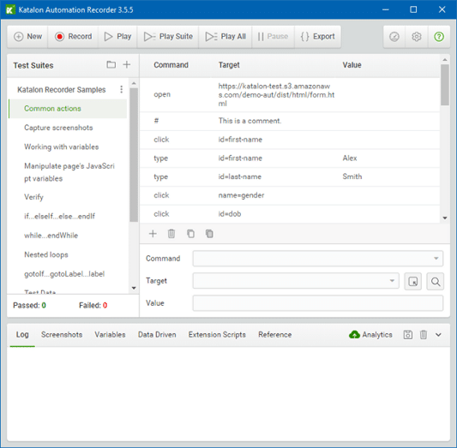Copy selected command with copy icon

tap(190, 234)
